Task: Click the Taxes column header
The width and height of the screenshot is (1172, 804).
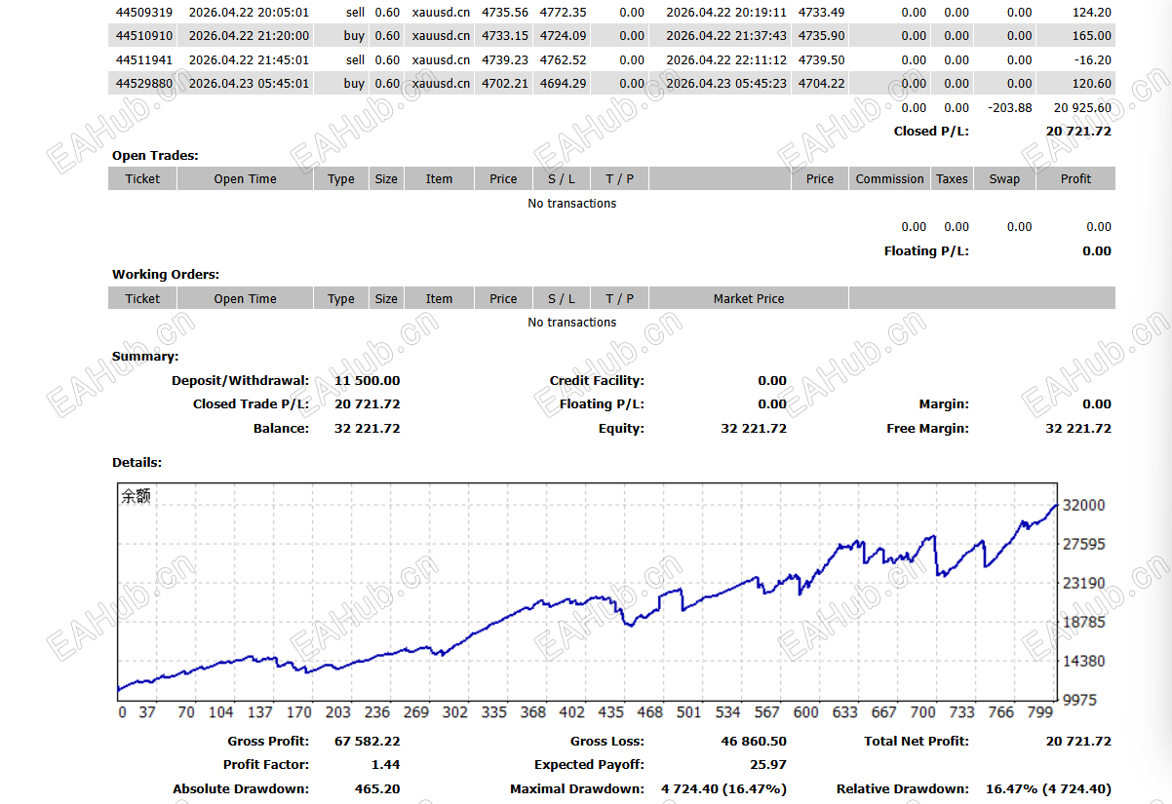Action: coord(952,178)
